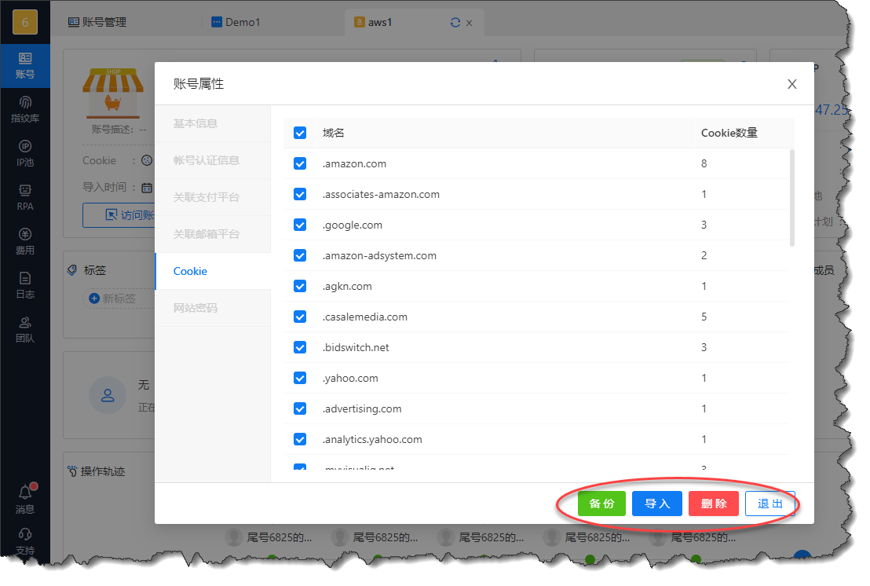The height and width of the screenshot is (586, 870).
Task: Go to the IP池 sidebar item
Action: [25, 154]
